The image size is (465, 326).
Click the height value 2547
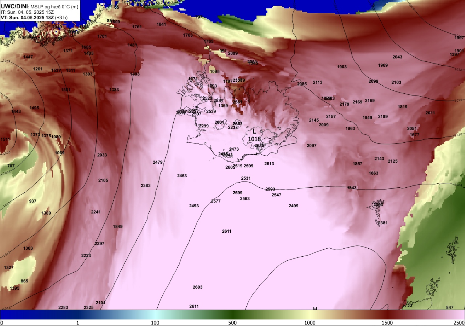pos(276,195)
